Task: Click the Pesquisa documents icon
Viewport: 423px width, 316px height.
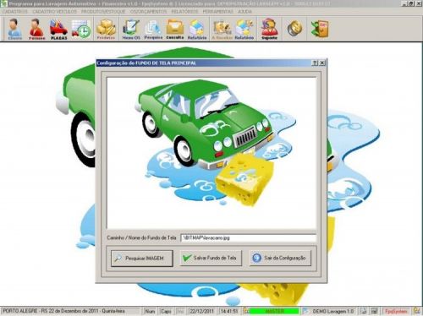Action: tap(153, 29)
